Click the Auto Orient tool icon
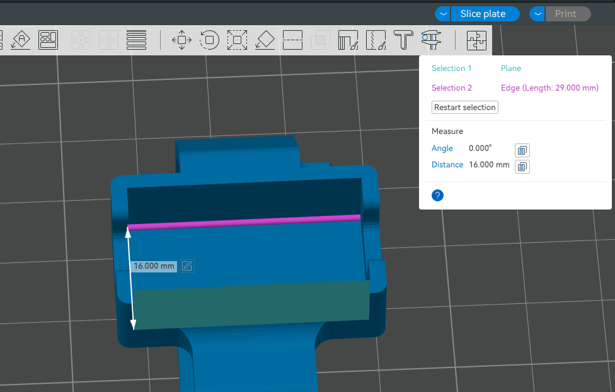 pos(21,40)
